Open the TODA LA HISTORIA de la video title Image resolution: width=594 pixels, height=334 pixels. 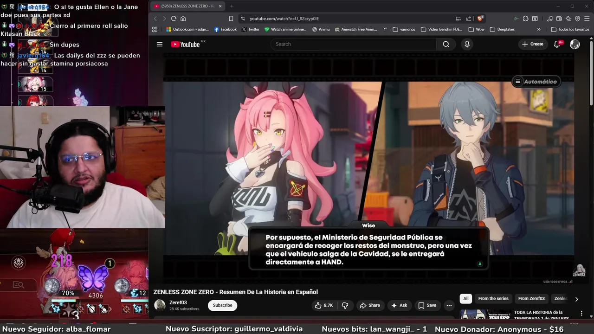541,315
